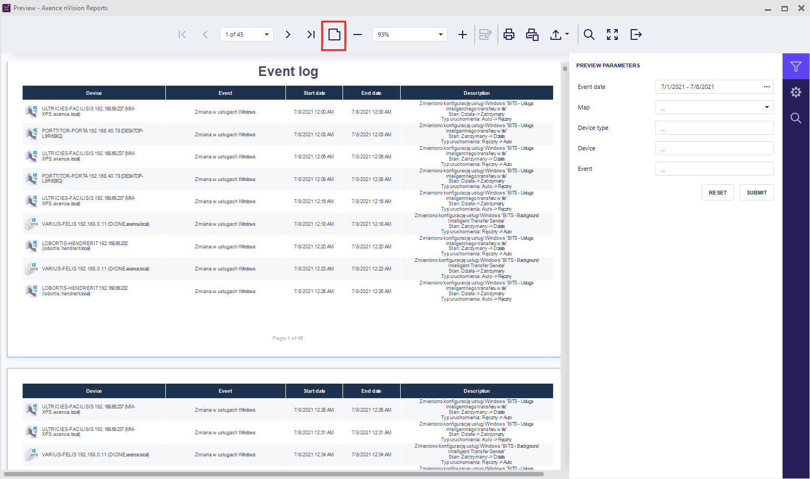
Task: Zoom out using the minus icon
Action: (358, 34)
